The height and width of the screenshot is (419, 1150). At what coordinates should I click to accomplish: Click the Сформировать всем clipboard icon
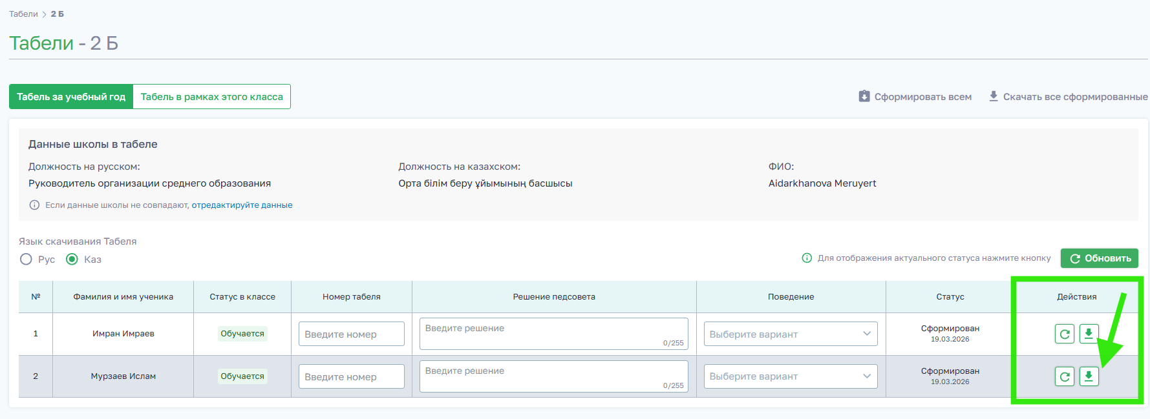(x=864, y=96)
